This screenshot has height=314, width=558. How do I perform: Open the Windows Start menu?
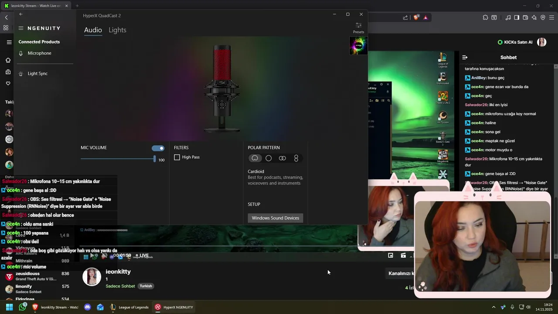click(9, 307)
